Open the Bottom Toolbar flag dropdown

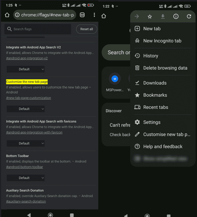coord(26,178)
